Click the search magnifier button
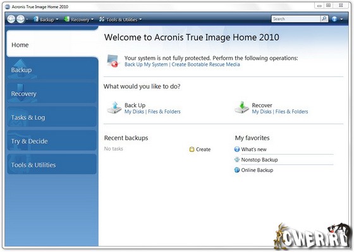 [324, 19]
